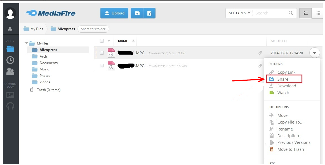Check the 139 MB file checkbox

(x=102, y=66)
